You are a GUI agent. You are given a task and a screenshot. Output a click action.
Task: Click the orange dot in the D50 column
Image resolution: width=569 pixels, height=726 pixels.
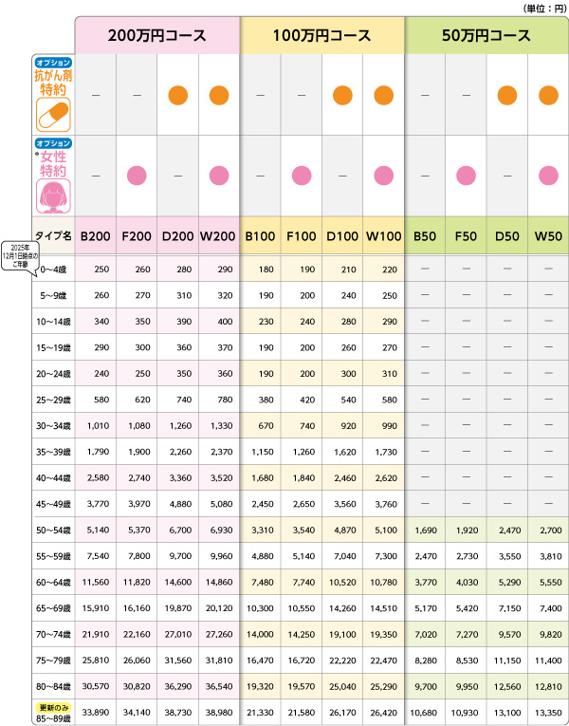(507, 95)
